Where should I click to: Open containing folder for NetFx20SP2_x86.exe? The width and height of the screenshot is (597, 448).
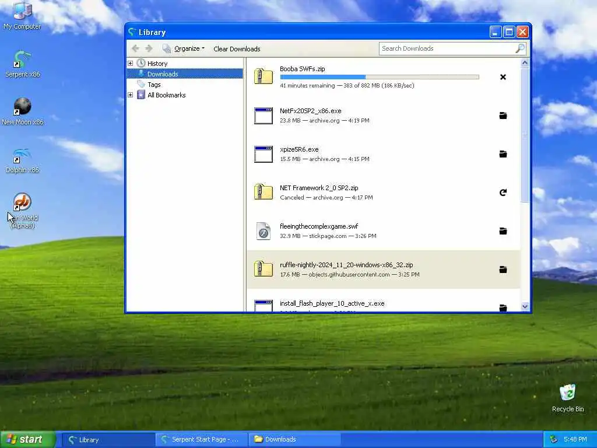point(503,116)
